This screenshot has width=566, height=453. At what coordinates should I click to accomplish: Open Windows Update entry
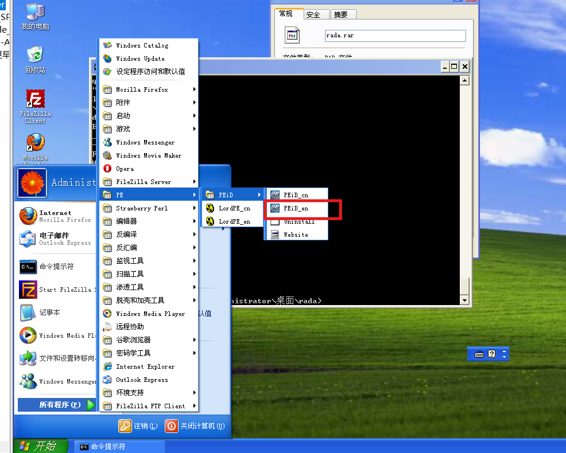tap(149, 58)
